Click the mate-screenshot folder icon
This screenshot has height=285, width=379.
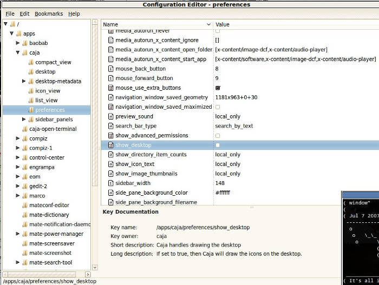click(x=25, y=253)
